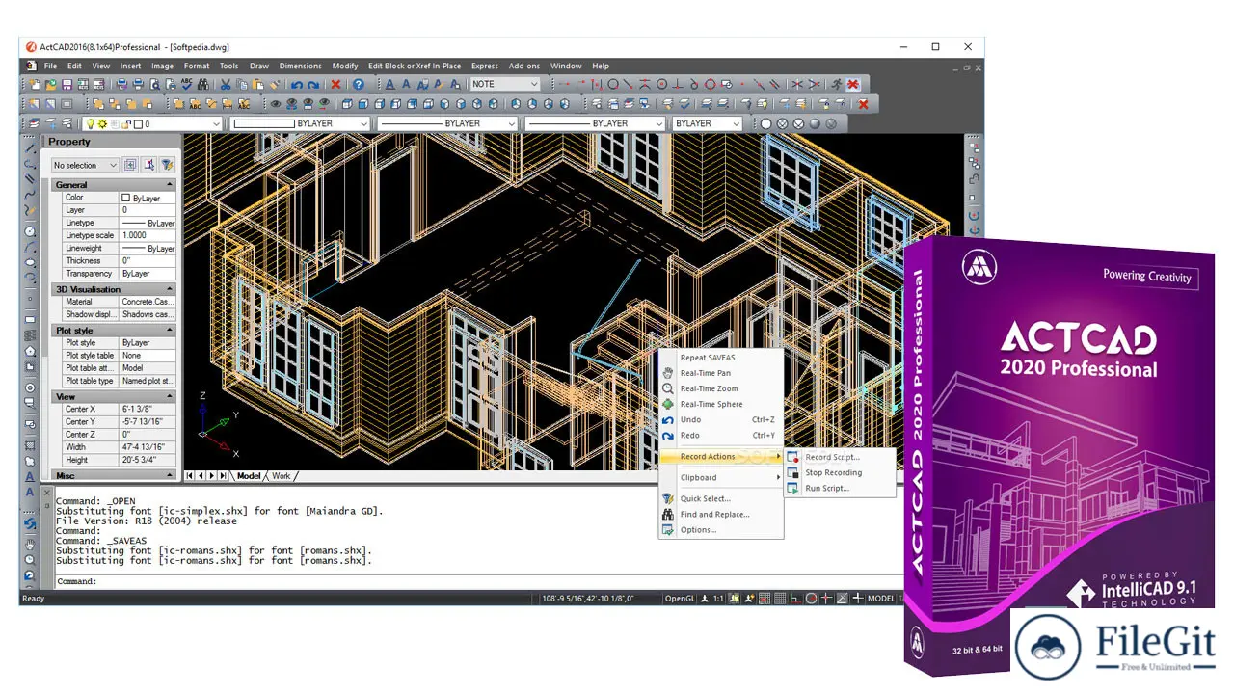Viewport: 1234px width, 694px height.
Task: Click the plain white circle shade-mode icon
Action: 765,123
